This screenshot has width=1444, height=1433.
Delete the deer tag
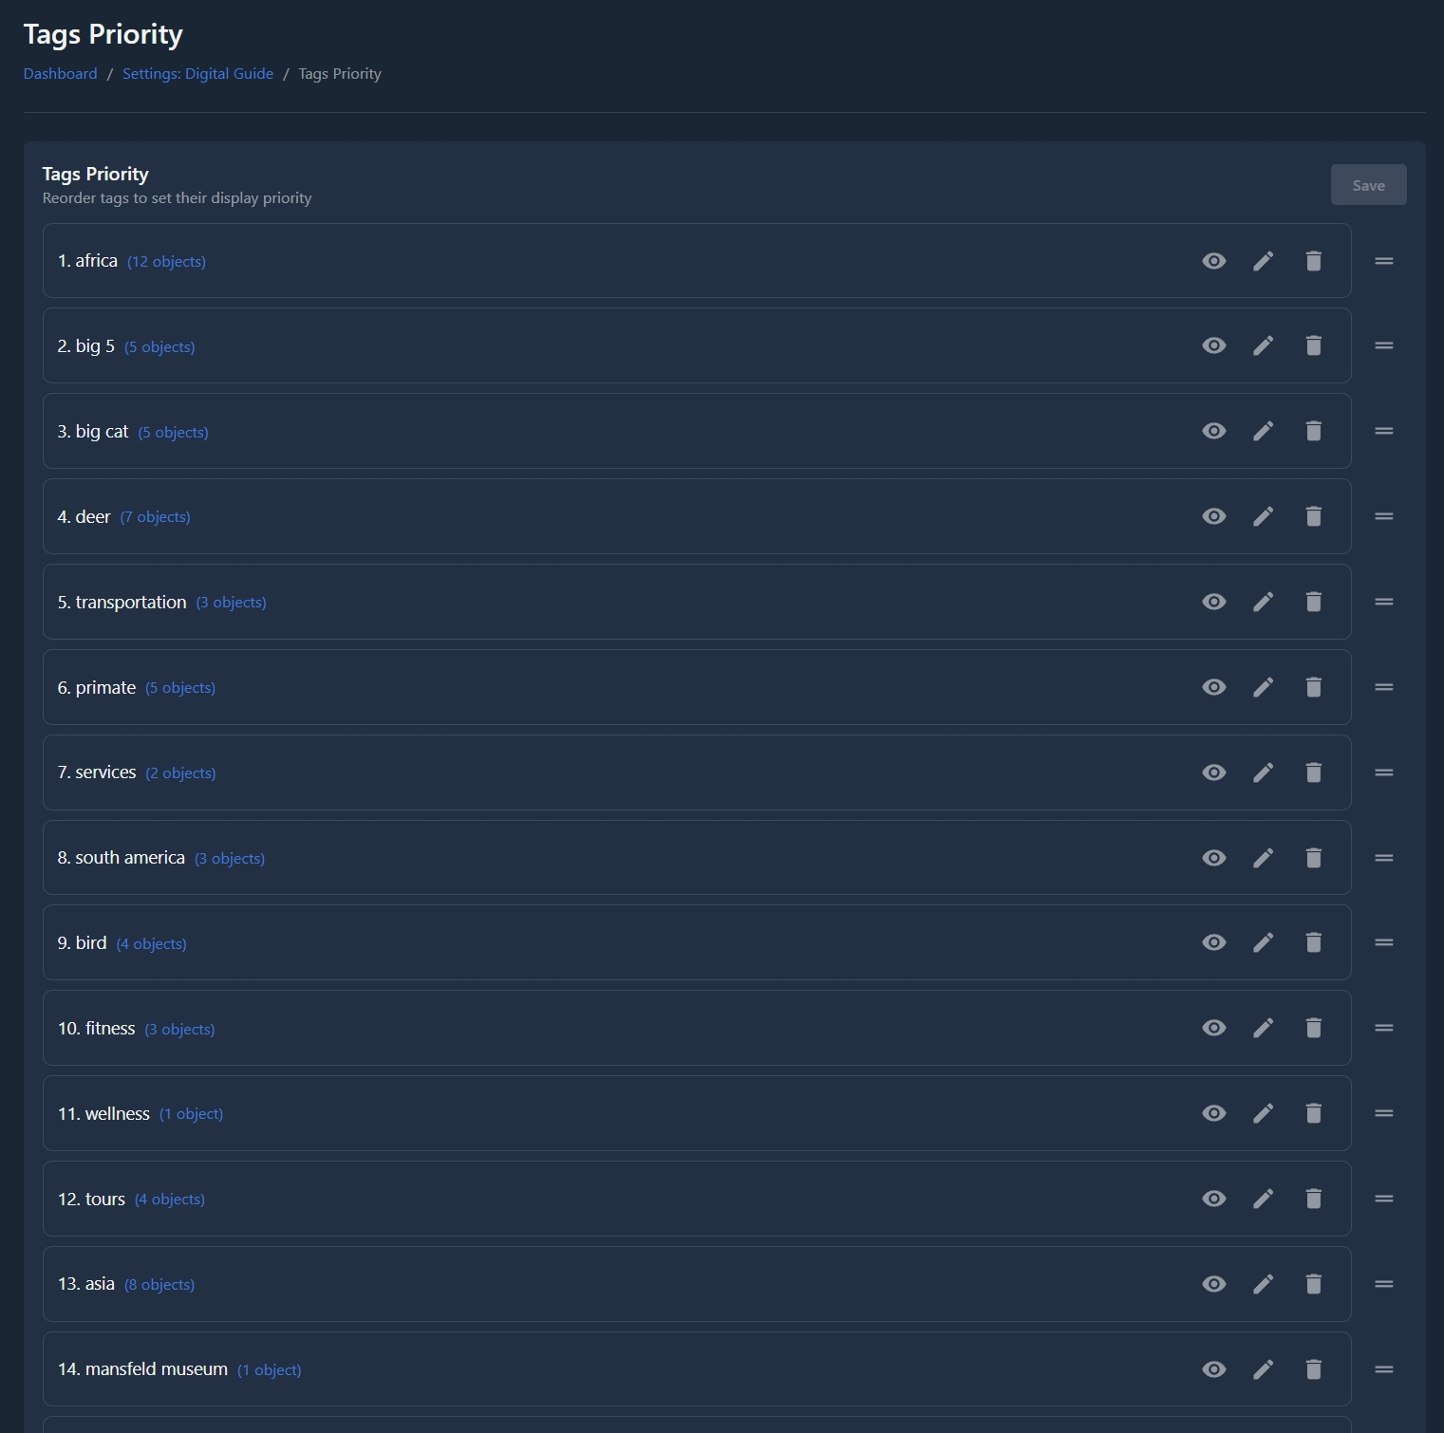(x=1314, y=516)
